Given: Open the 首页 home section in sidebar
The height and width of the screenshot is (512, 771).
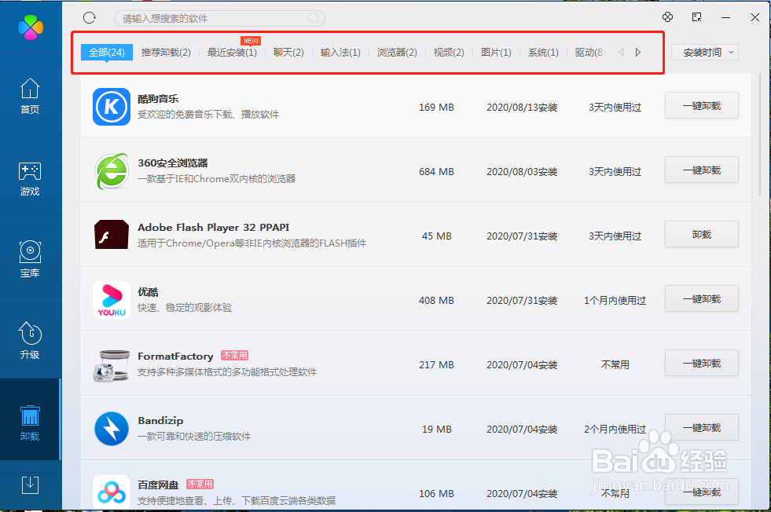Looking at the screenshot, I should [x=30, y=94].
